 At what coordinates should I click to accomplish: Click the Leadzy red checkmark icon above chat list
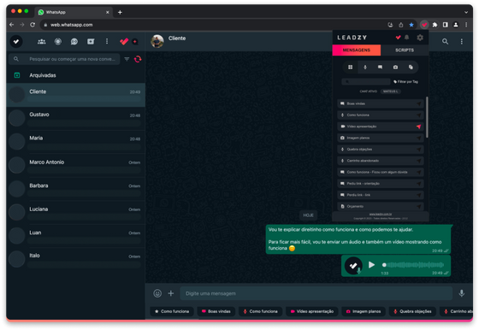point(124,42)
